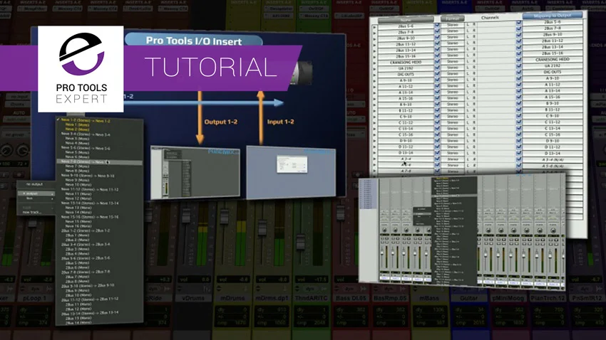The height and width of the screenshot is (340, 606).
Task: Select the pMiniMoog track name
Action: click(x=508, y=298)
